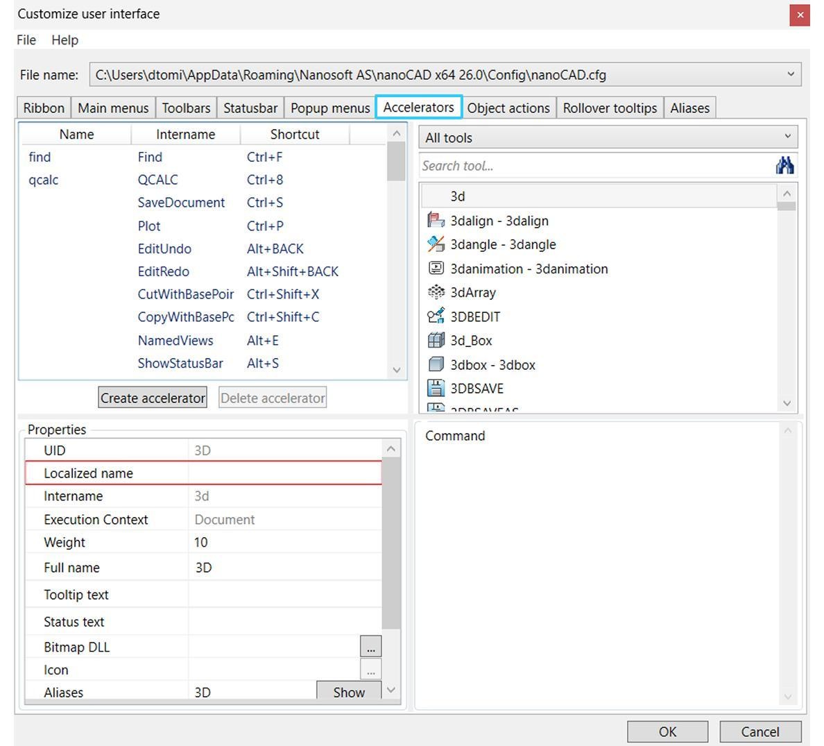Click the tools list scroll down arrow
This screenshot has height=746, width=824.
pos(787,403)
